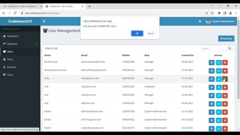Open the tab search dropdown arrow
The image size is (240, 135).
coord(211,6)
